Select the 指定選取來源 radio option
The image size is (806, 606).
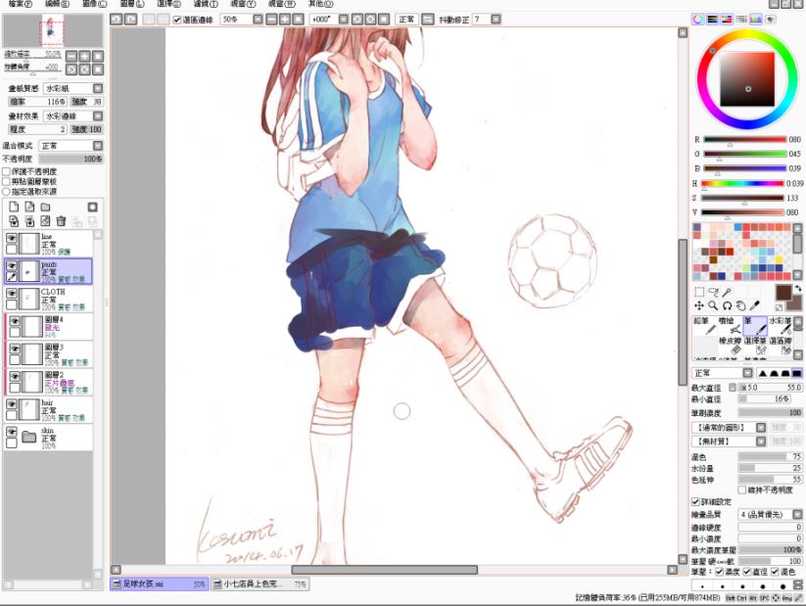[x=6, y=191]
